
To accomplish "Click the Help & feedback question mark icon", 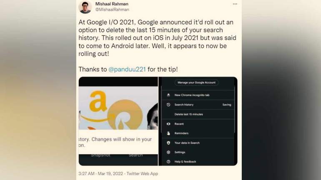I will (168, 162).
